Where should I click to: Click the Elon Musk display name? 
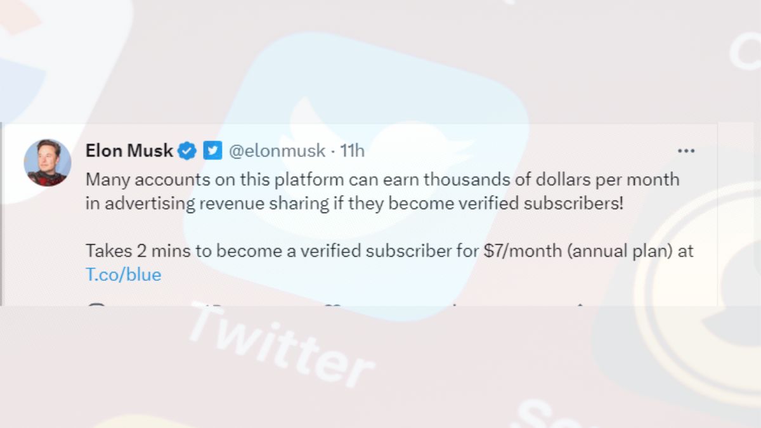(129, 151)
